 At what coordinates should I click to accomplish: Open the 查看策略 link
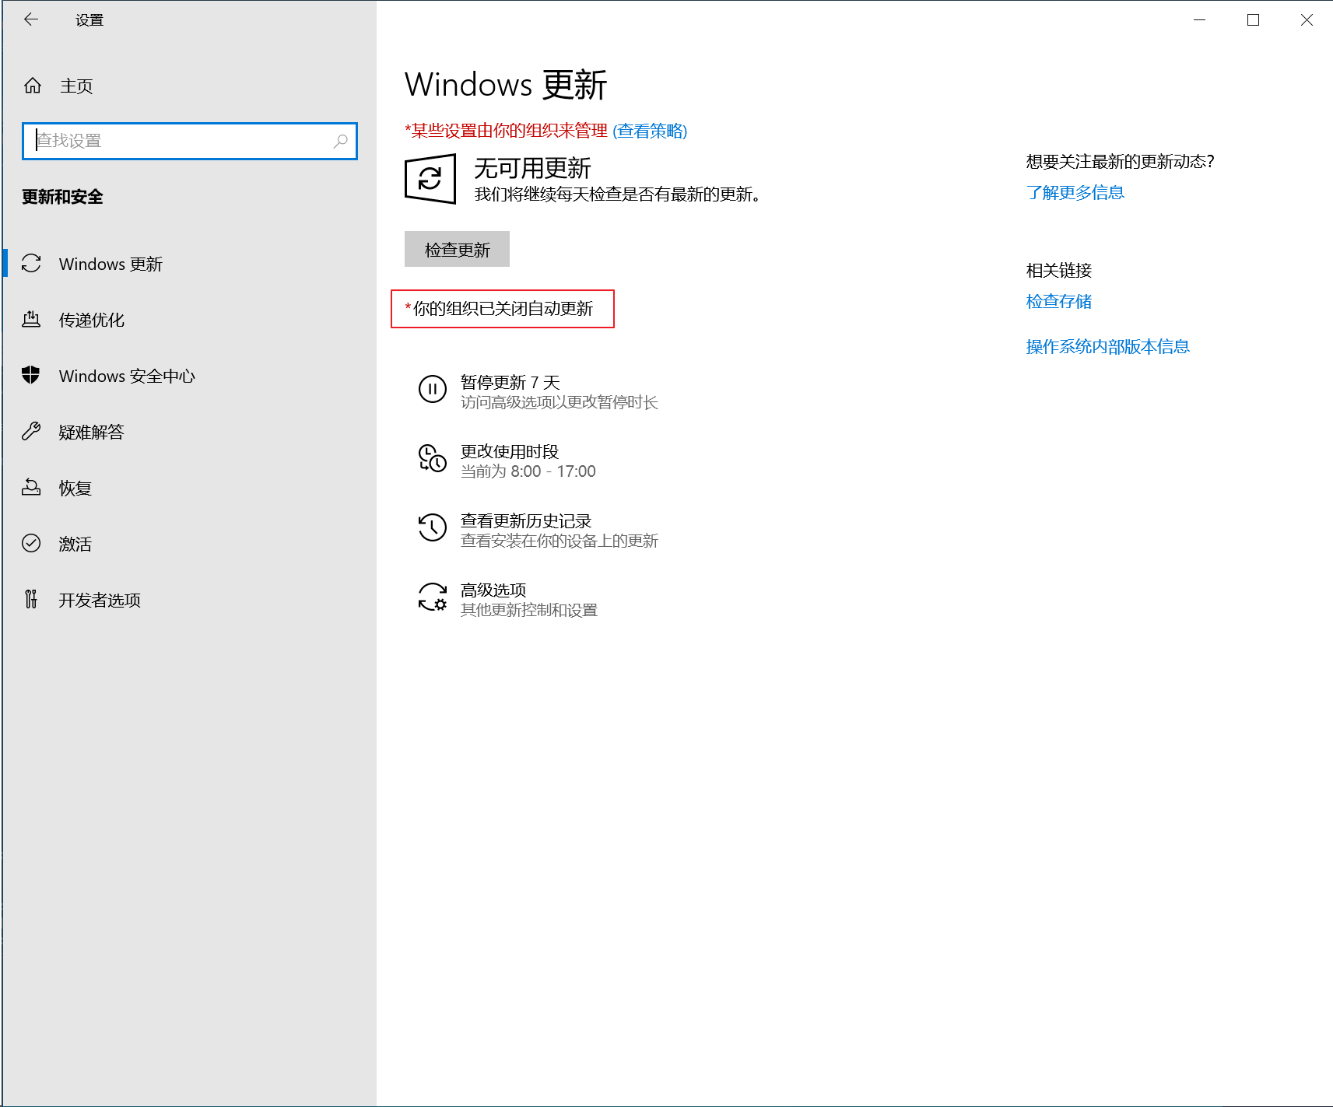click(x=650, y=131)
